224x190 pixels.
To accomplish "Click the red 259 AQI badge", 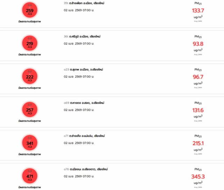I will pyautogui.click(x=30, y=10).
